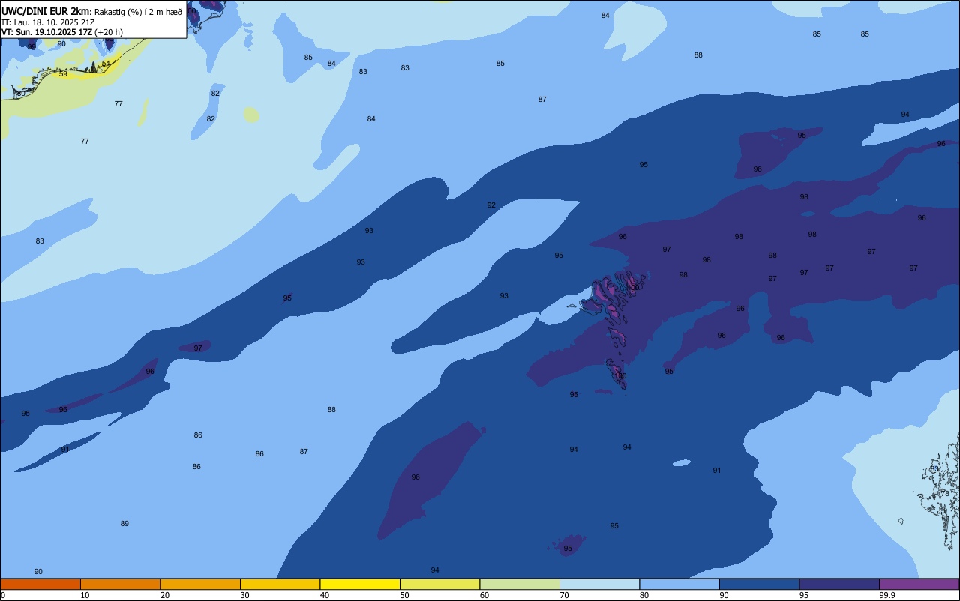Select the '30' legend tick label
This screenshot has width=960, height=601.
[x=244, y=595]
